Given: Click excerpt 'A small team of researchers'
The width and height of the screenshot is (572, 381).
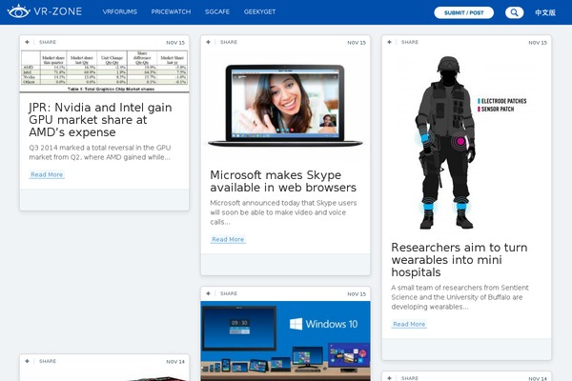Looking at the screenshot, I should click(460, 297).
